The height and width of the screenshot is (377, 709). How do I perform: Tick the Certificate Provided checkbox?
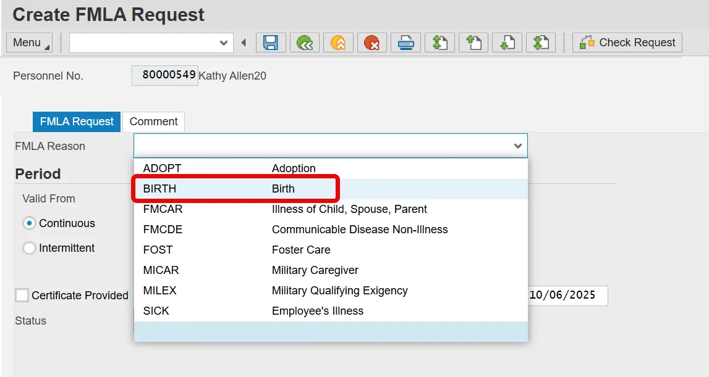tap(22, 296)
